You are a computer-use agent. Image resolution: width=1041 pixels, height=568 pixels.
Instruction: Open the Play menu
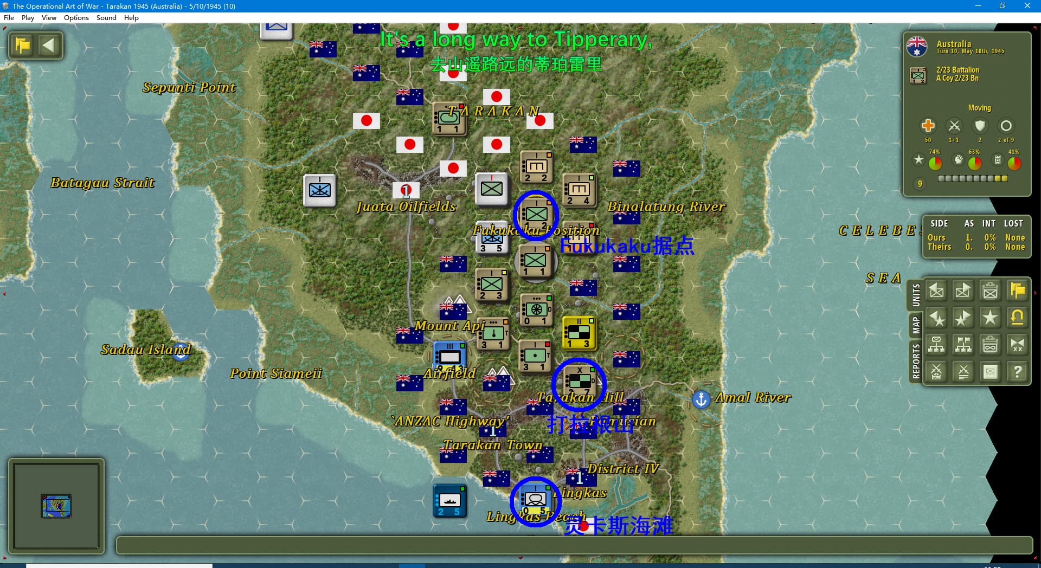(28, 18)
